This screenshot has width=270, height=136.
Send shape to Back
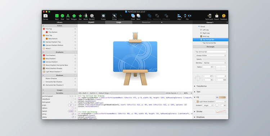click(x=139, y=17)
